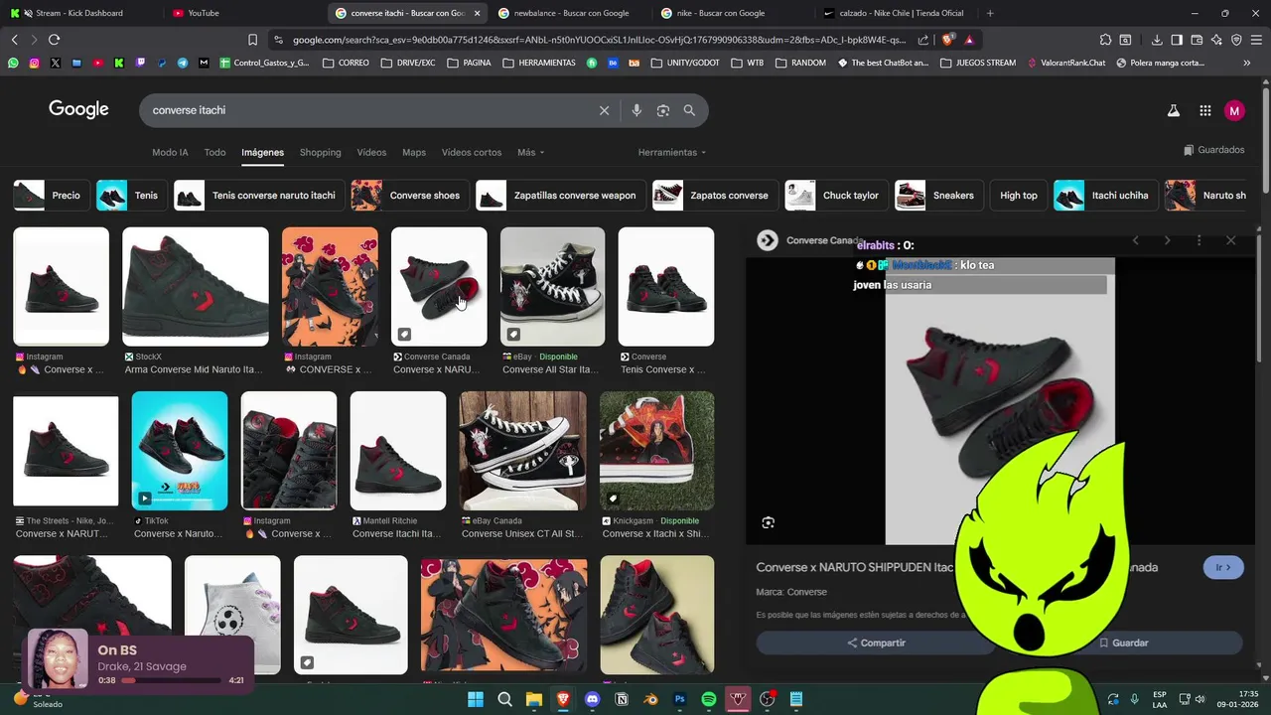Open the Google apps grid

coord(1204,111)
